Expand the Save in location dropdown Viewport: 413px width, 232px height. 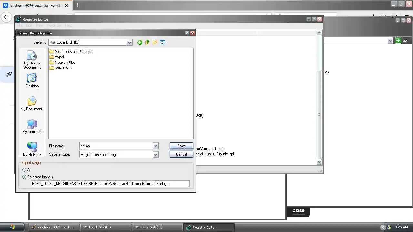(129, 42)
